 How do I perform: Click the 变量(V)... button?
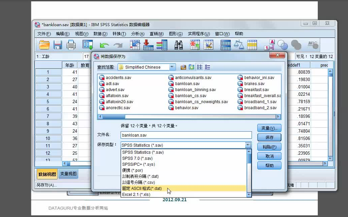tap(269, 128)
